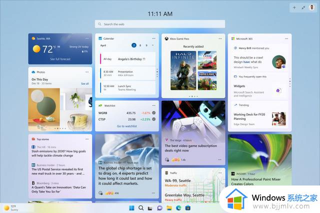Screen dimensions: 320x213
Task: Open the Chat icon on taskbar
Action: coord(159,208)
